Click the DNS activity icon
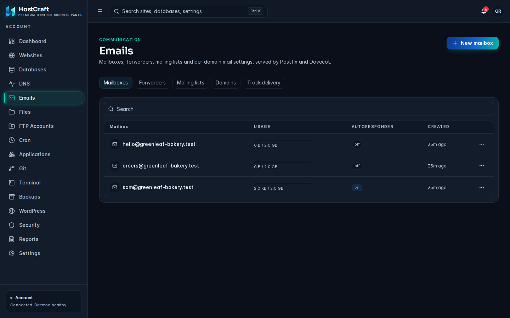 tap(12, 84)
